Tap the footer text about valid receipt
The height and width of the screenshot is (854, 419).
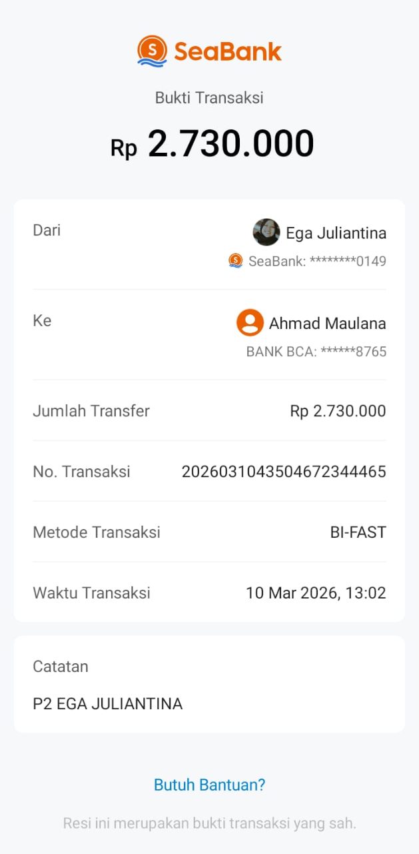tap(209, 823)
